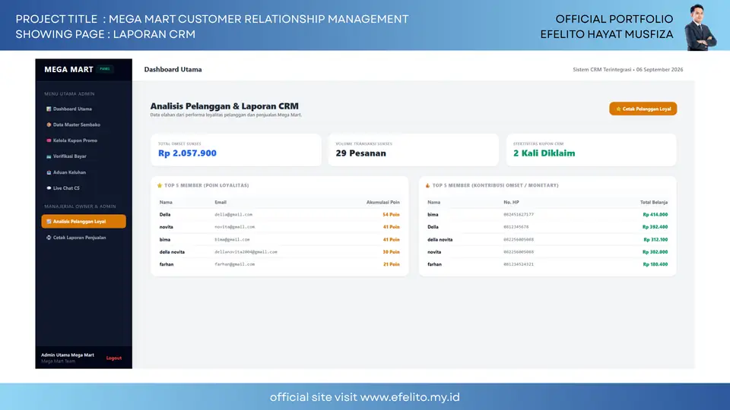Click the Verifikasi Bayar card icon
The image size is (730, 410).
point(49,156)
